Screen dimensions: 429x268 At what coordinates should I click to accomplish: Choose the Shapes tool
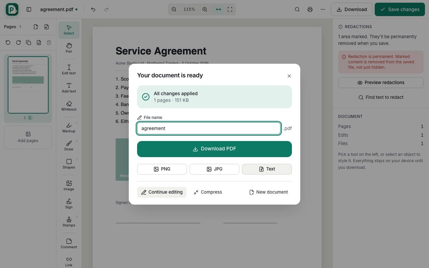[x=69, y=164]
